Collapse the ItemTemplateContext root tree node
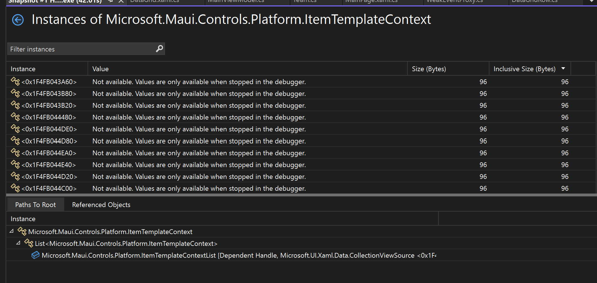 (x=11, y=231)
